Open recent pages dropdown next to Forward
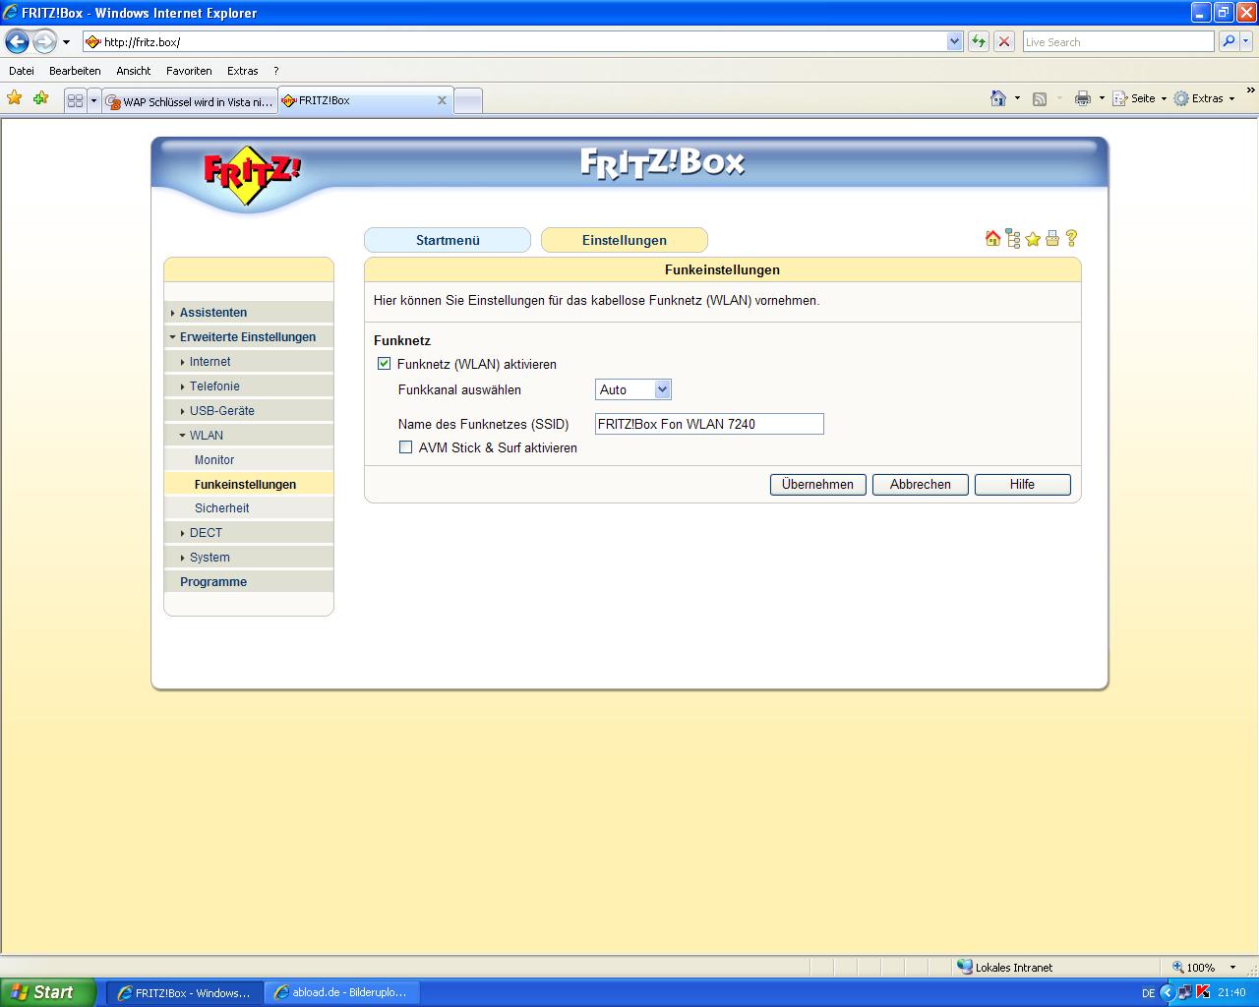Image resolution: width=1259 pixels, height=1007 pixels. [66, 42]
